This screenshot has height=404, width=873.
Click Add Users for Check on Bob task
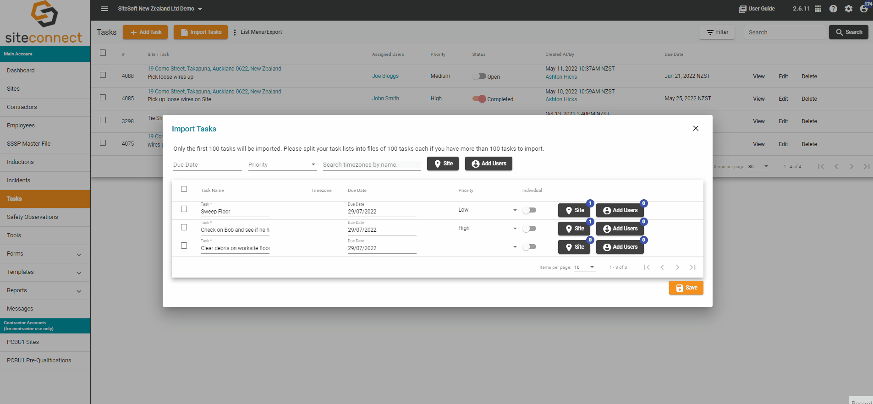(620, 229)
